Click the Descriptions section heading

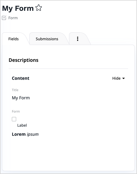coord(24,60)
